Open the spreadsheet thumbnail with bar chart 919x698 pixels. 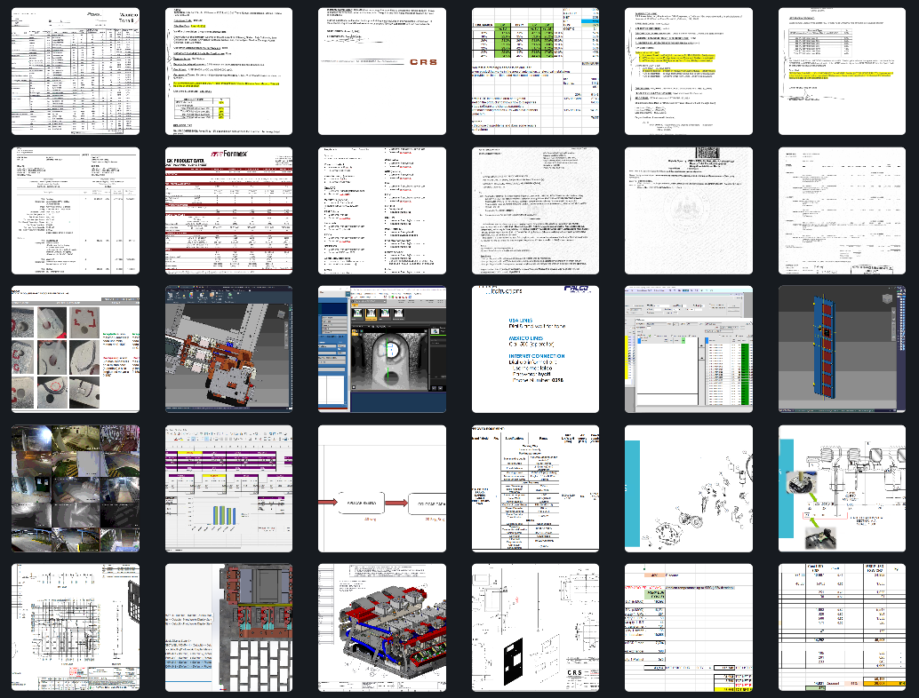228,488
